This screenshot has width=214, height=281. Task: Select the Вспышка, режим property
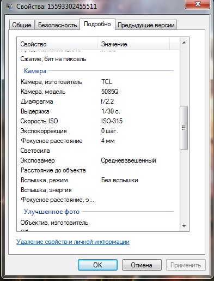coord(44,180)
